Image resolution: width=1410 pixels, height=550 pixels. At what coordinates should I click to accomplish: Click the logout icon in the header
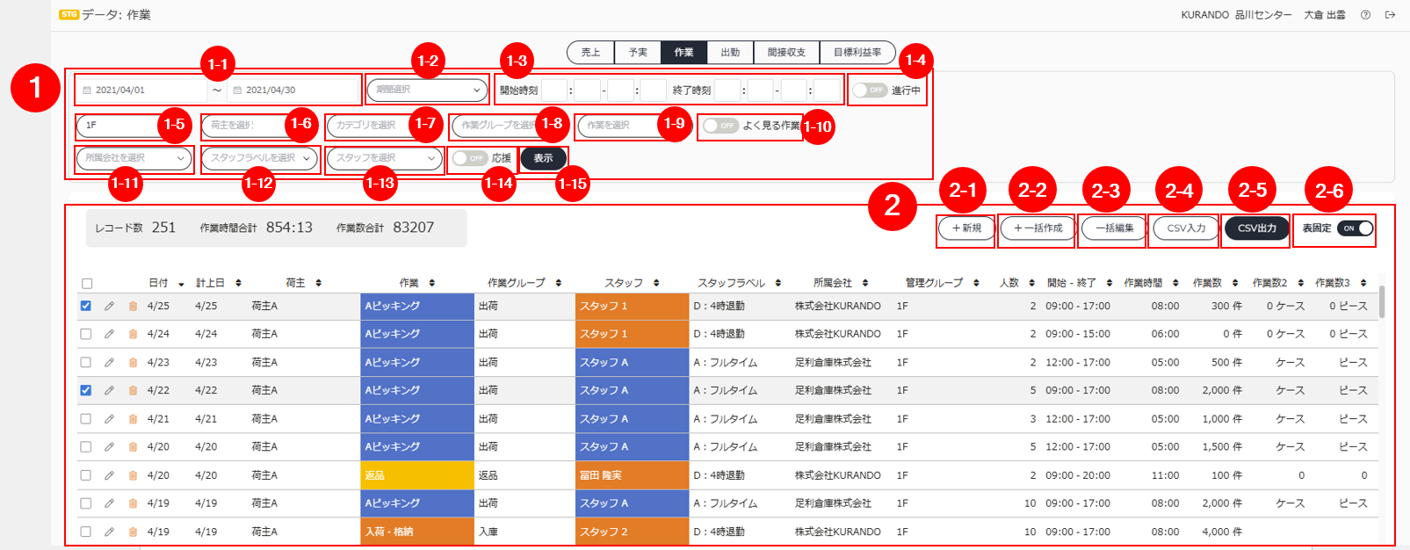coord(1390,15)
